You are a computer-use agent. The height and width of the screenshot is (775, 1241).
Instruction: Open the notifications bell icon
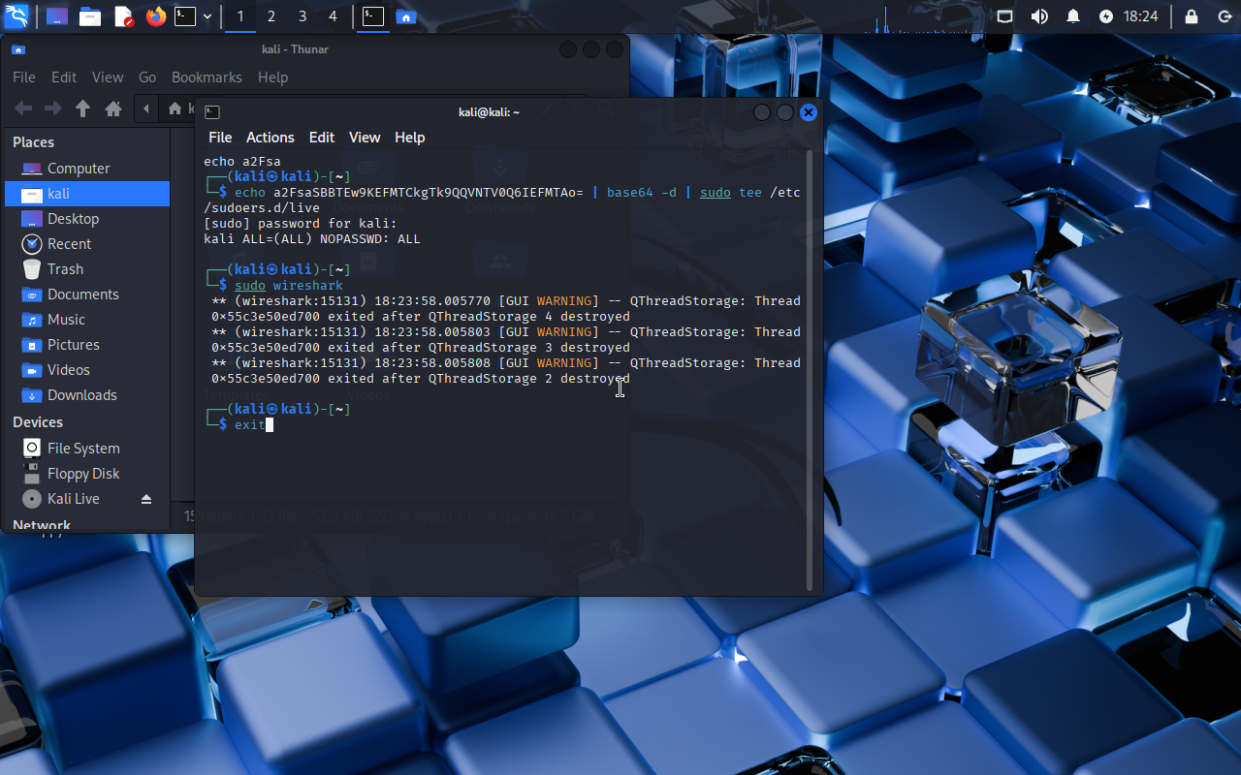point(1073,16)
